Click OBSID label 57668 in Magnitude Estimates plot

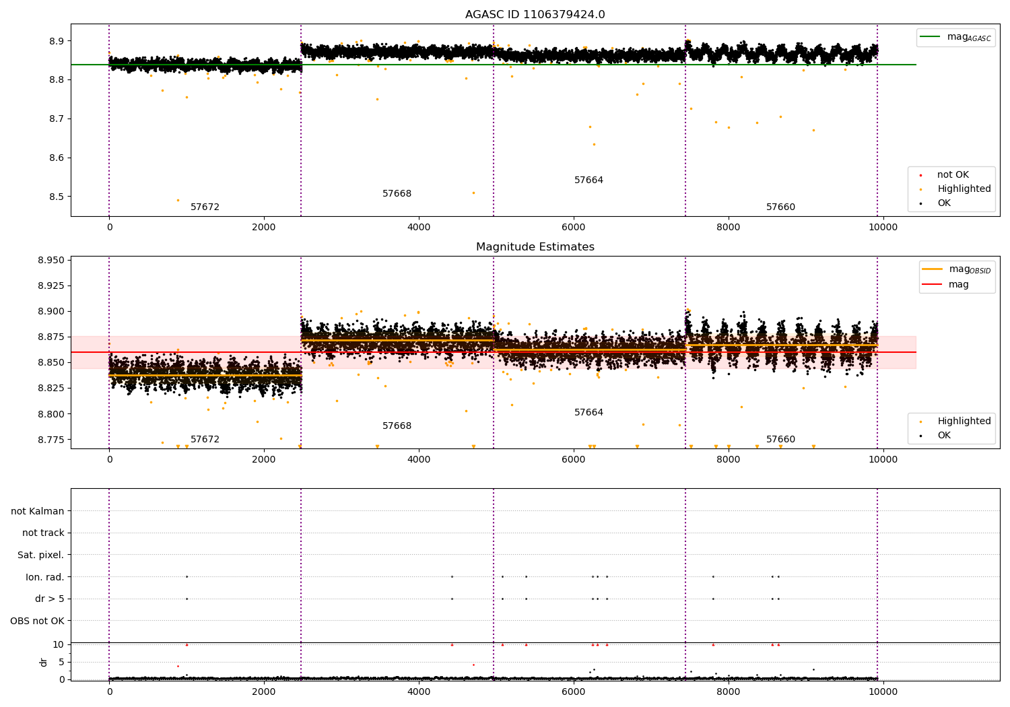click(x=397, y=426)
